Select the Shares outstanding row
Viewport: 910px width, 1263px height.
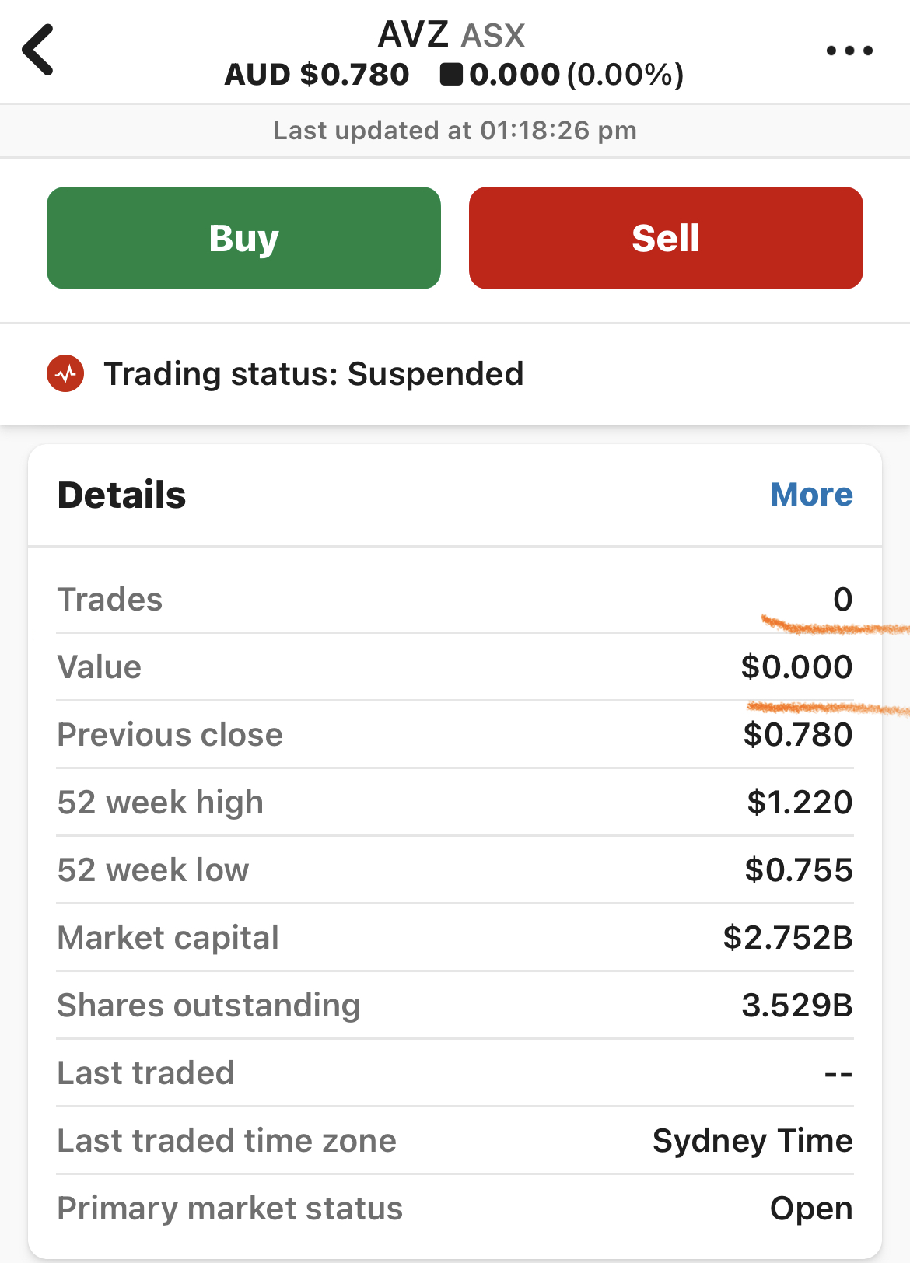click(455, 1006)
